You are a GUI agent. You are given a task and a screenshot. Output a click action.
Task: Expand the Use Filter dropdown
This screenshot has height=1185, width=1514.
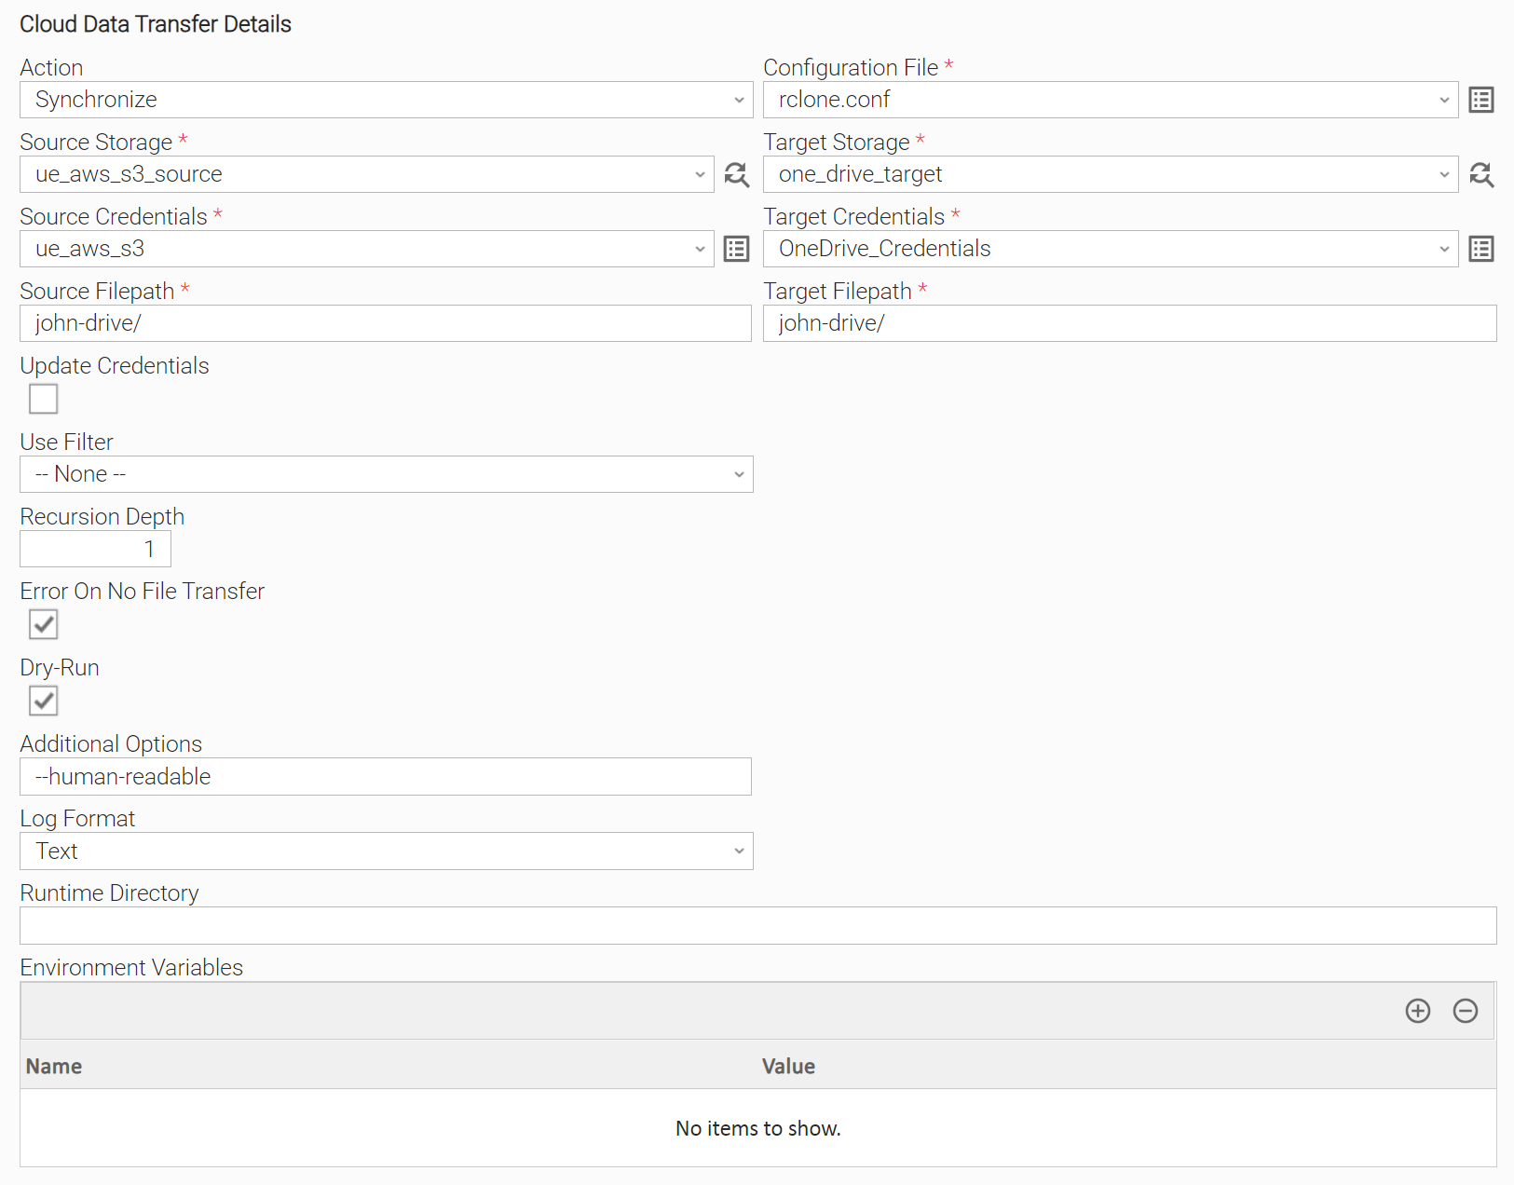click(386, 474)
